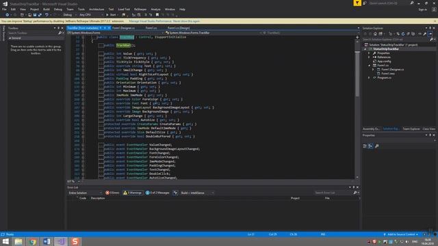
Task: Switch to the Form1.Designer.cs tab
Action: point(123,28)
